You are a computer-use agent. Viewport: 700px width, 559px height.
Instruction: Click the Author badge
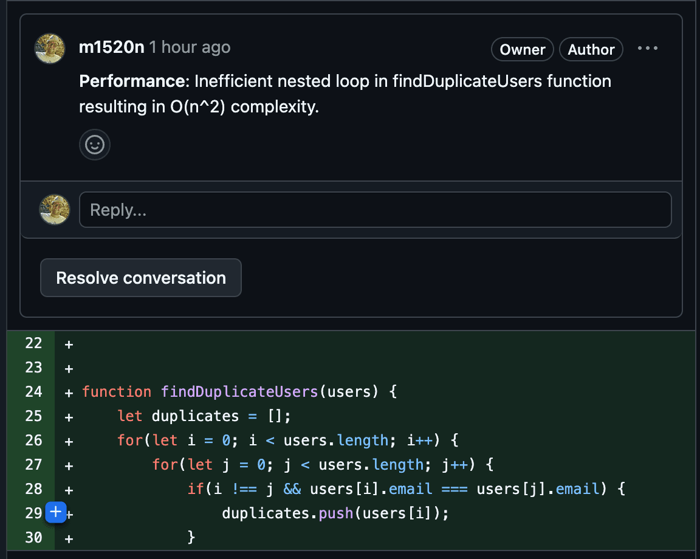coord(591,50)
